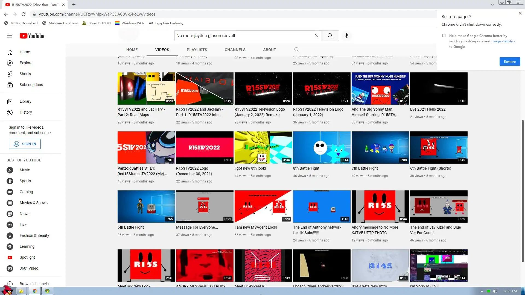Click the SIGN IN button
This screenshot has width=525, height=295.
25,144
